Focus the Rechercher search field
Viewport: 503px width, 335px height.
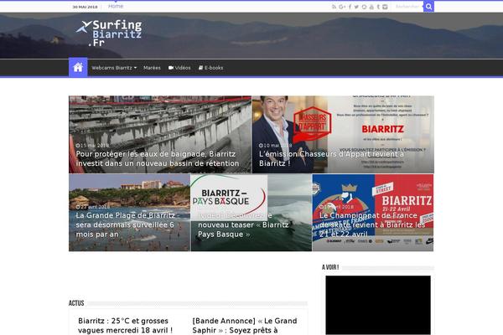tap(407, 7)
